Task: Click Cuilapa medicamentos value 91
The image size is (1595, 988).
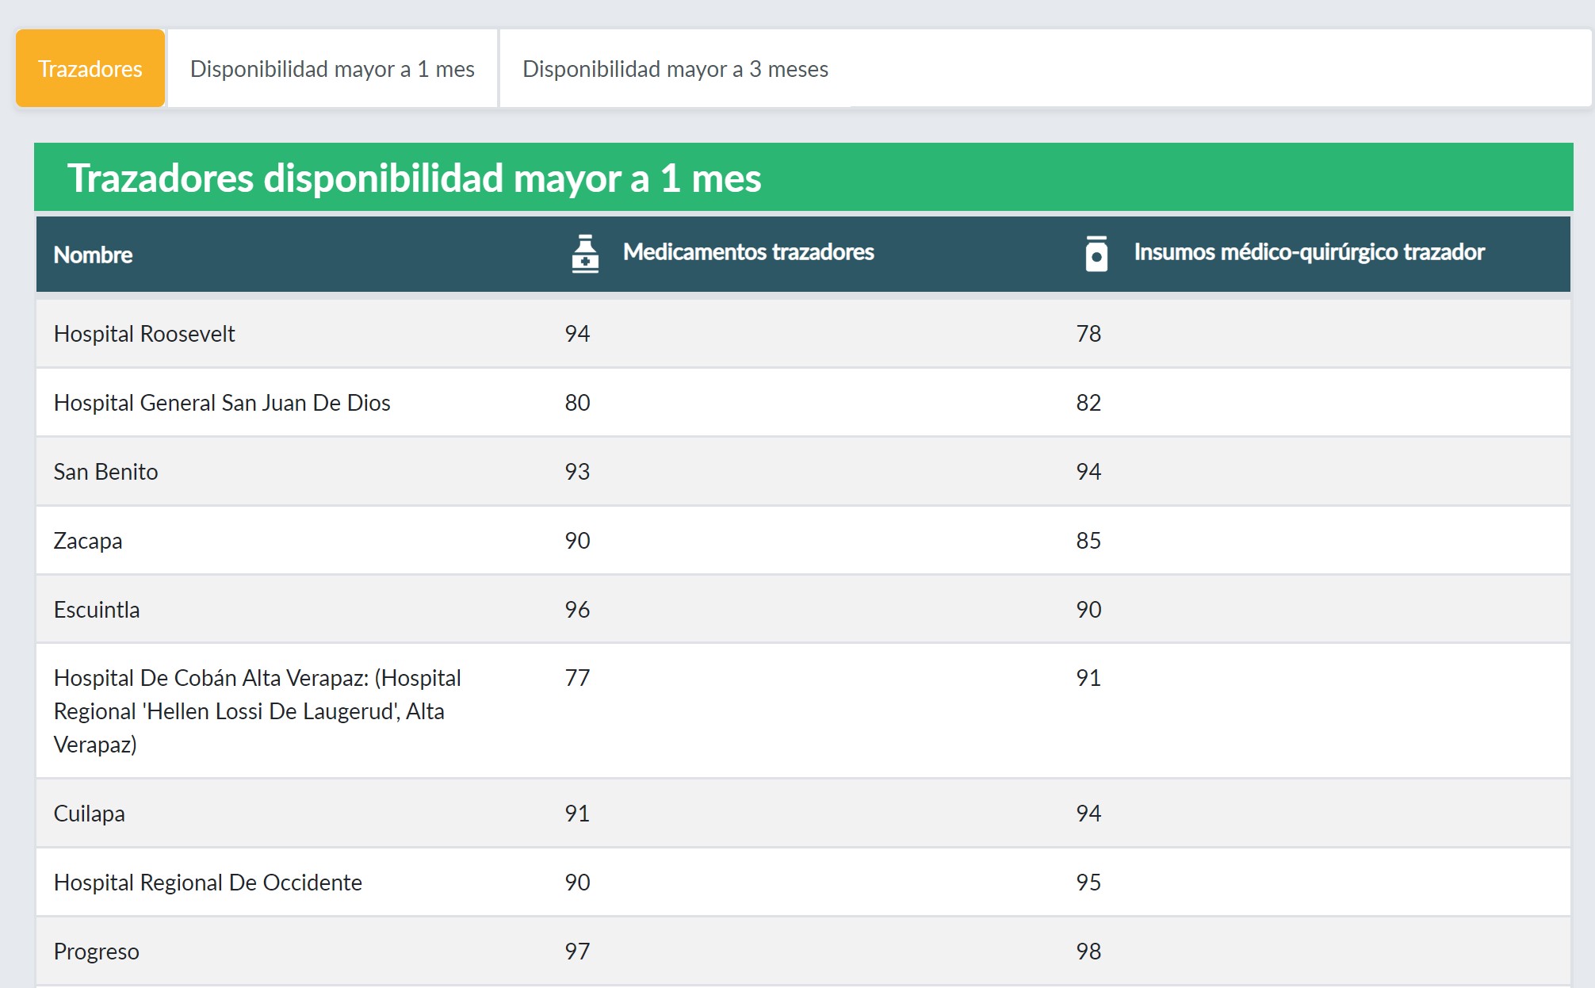Action: (577, 814)
